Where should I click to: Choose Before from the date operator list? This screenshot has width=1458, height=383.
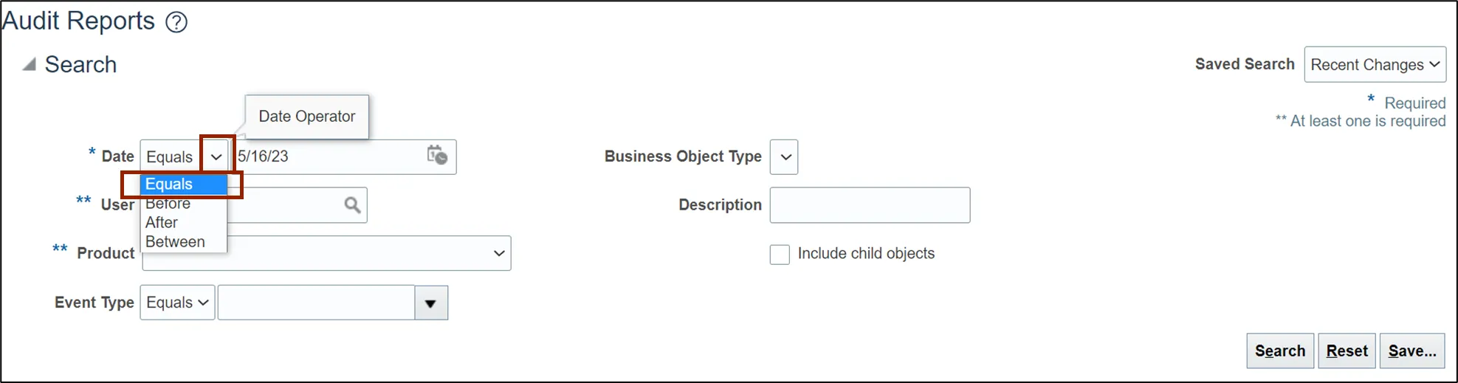(x=168, y=204)
